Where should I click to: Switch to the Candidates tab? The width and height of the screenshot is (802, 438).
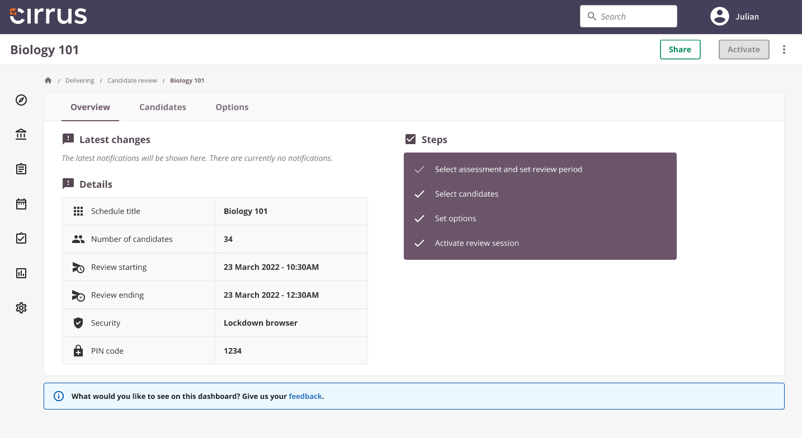163,107
